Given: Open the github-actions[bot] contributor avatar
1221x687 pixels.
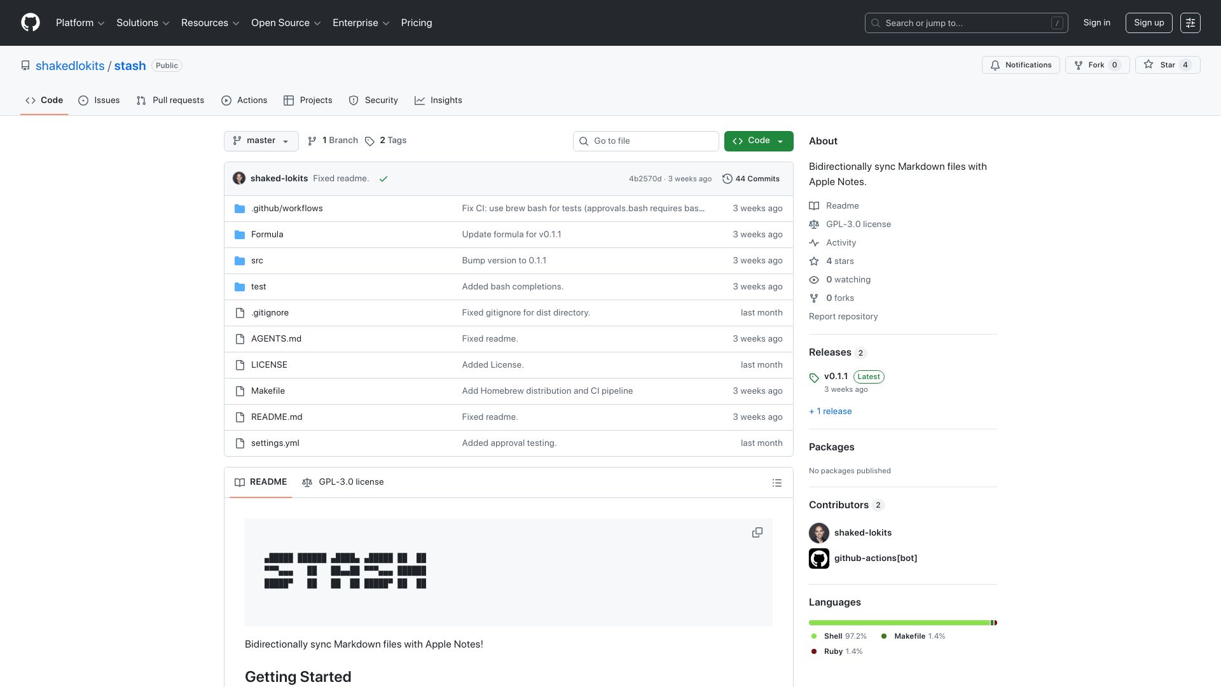Looking at the screenshot, I should pyautogui.click(x=819, y=559).
